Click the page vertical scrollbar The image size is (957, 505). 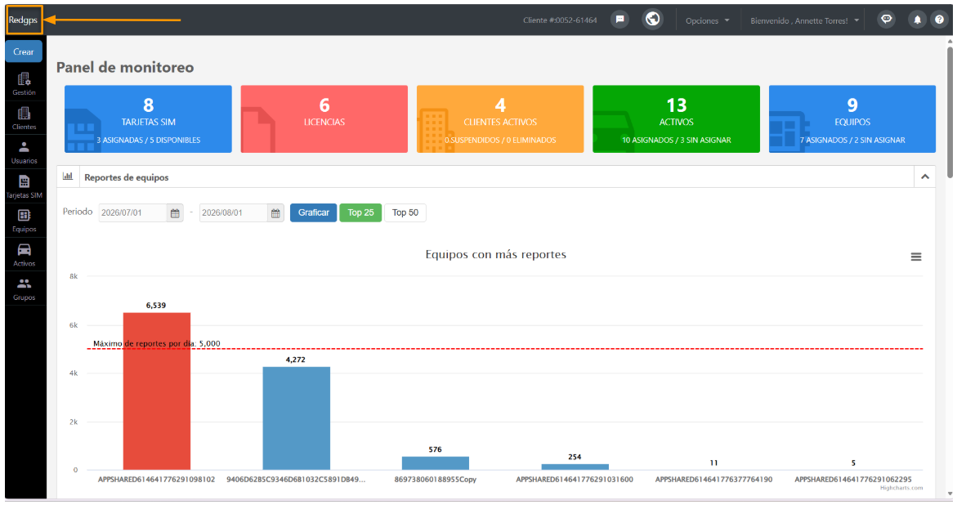point(950,113)
